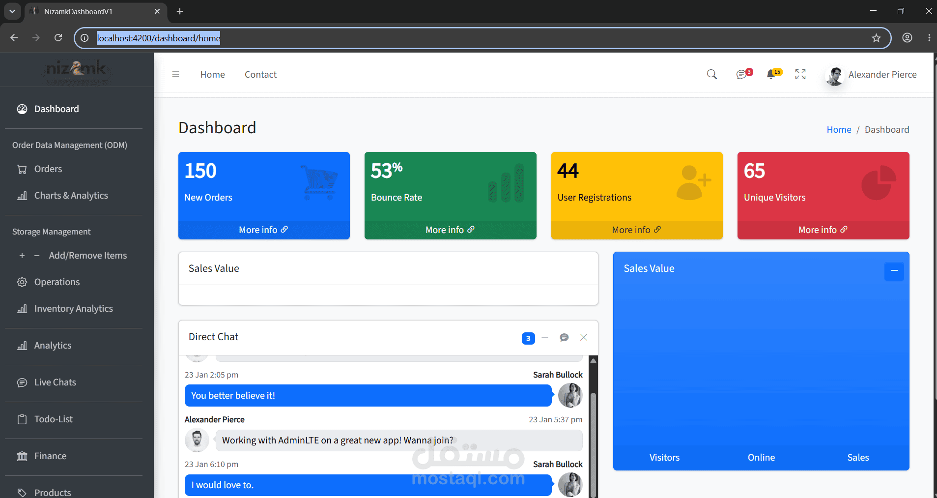Collapse the Direct Chat panel
Image resolution: width=937 pixels, height=498 pixels.
click(545, 337)
